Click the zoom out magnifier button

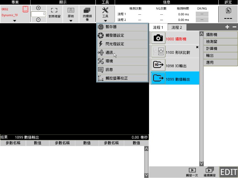(38, 20)
